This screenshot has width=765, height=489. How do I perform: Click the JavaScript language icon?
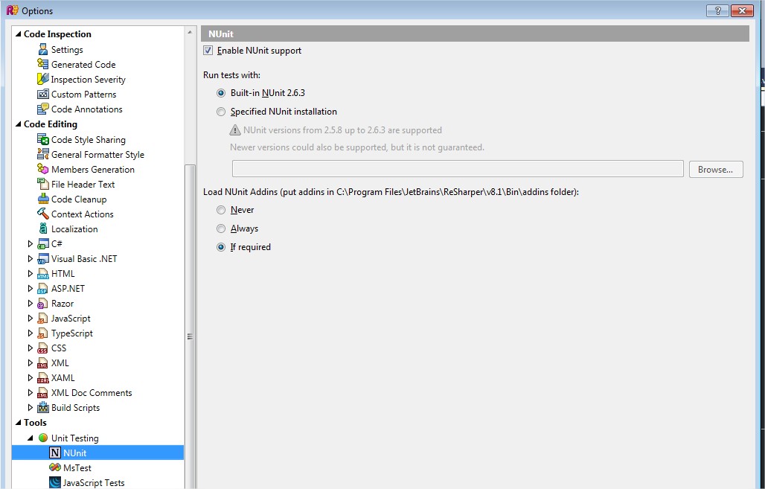coord(43,319)
